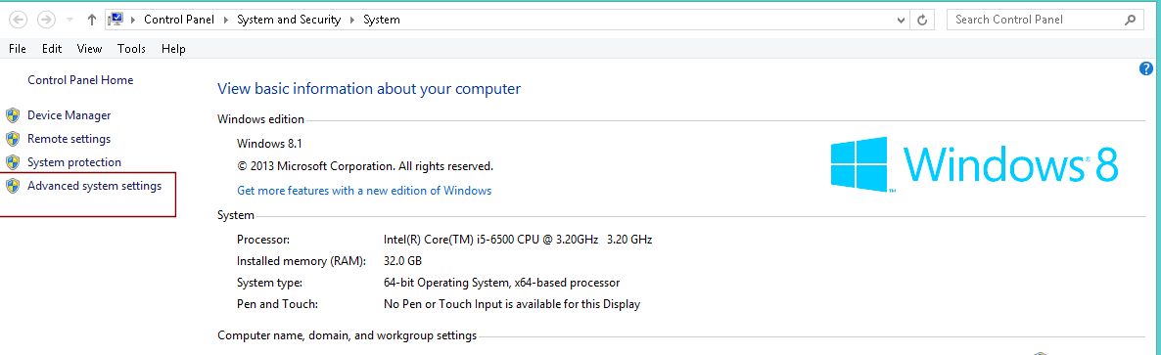Click the Back navigation arrow
1161x355 pixels.
[x=19, y=20]
